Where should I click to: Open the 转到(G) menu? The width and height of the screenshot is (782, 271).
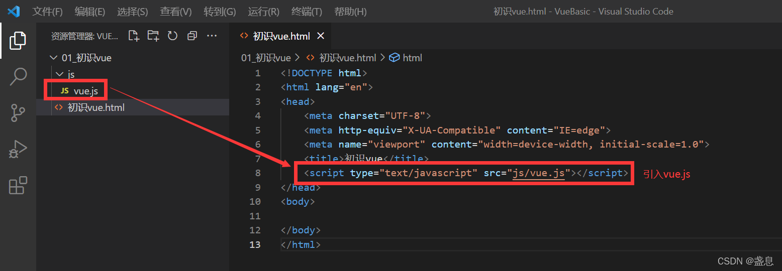tap(220, 11)
